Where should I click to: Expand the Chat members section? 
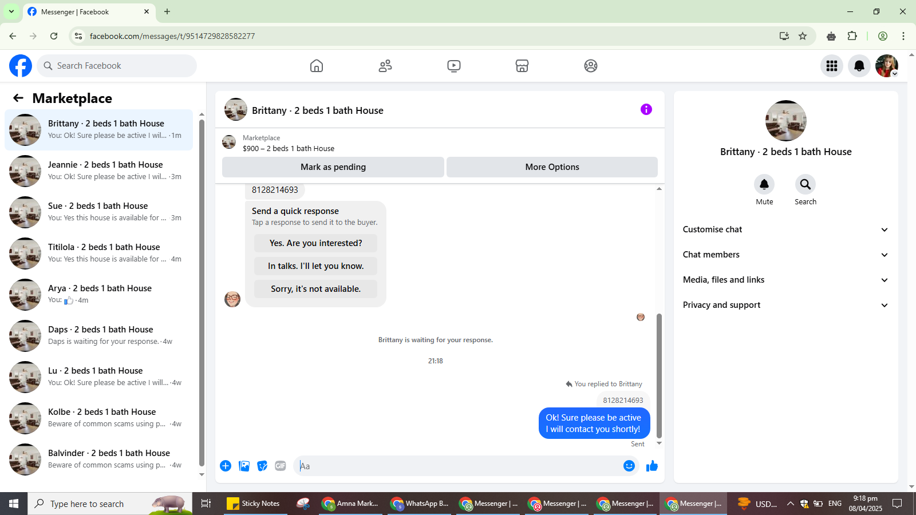coord(785,255)
